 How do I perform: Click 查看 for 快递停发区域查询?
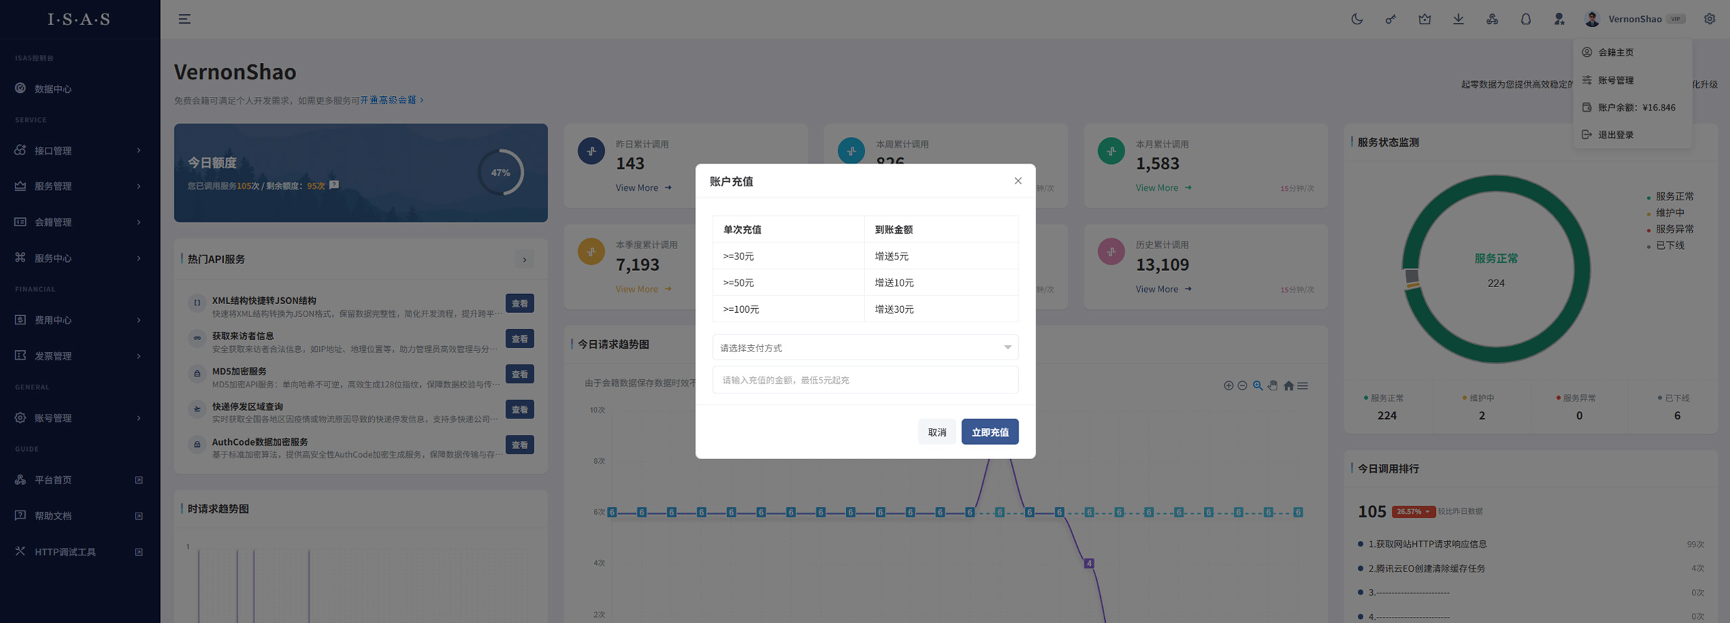tap(519, 410)
